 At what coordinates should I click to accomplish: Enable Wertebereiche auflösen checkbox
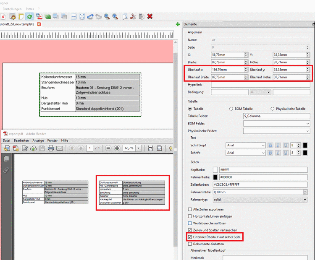point(190,223)
